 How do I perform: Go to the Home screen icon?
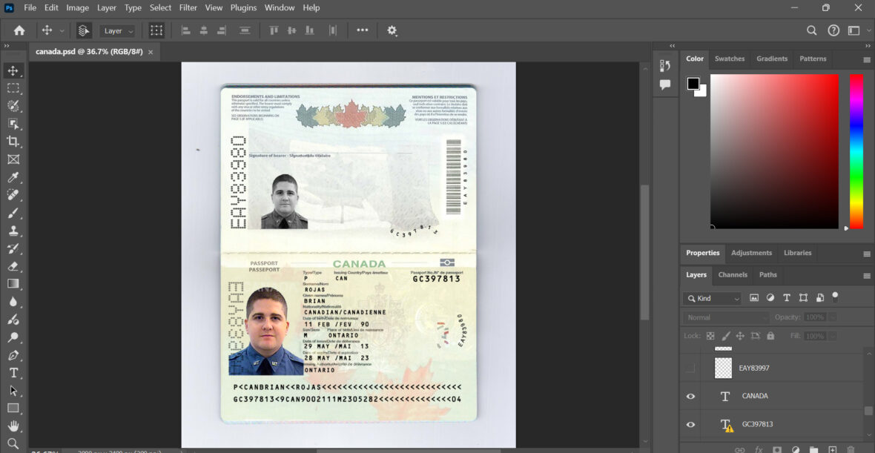click(x=19, y=30)
